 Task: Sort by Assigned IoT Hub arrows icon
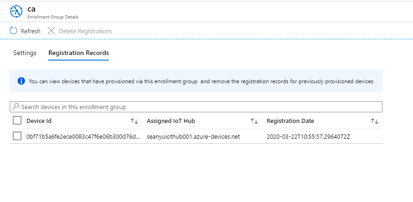254,121
